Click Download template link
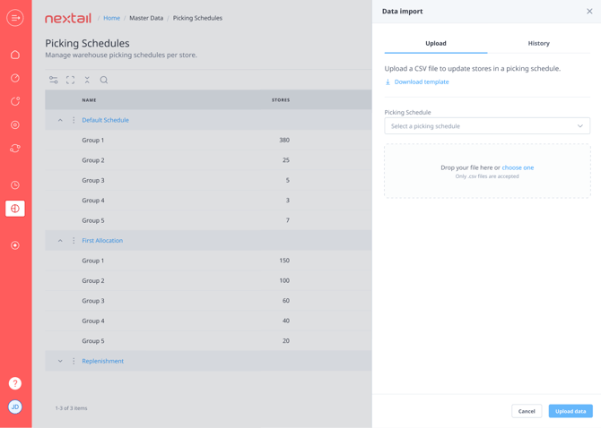 point(422,81)
